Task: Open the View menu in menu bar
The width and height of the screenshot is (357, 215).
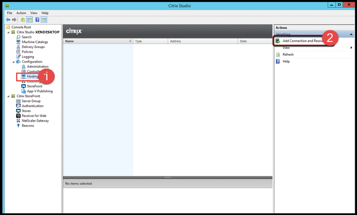Action: pos(34,13)
